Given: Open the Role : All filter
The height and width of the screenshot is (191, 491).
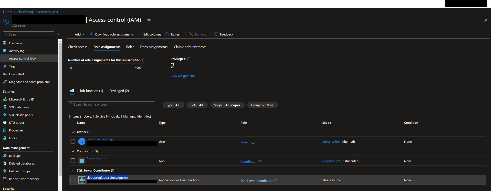Looking at the screenshot, I should (x=197, y=105).
